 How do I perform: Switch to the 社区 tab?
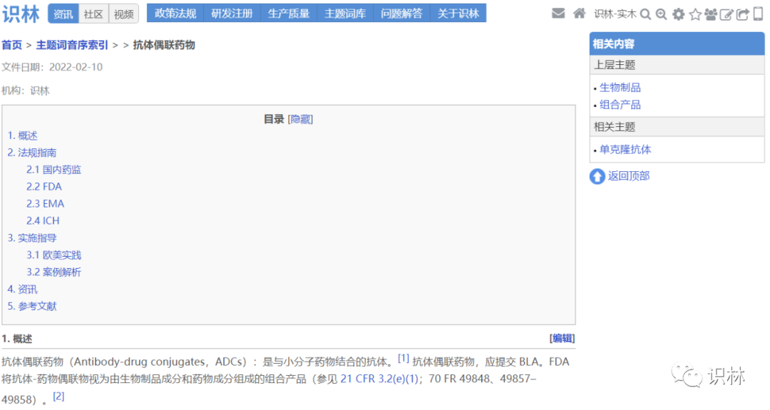(93, 14)
